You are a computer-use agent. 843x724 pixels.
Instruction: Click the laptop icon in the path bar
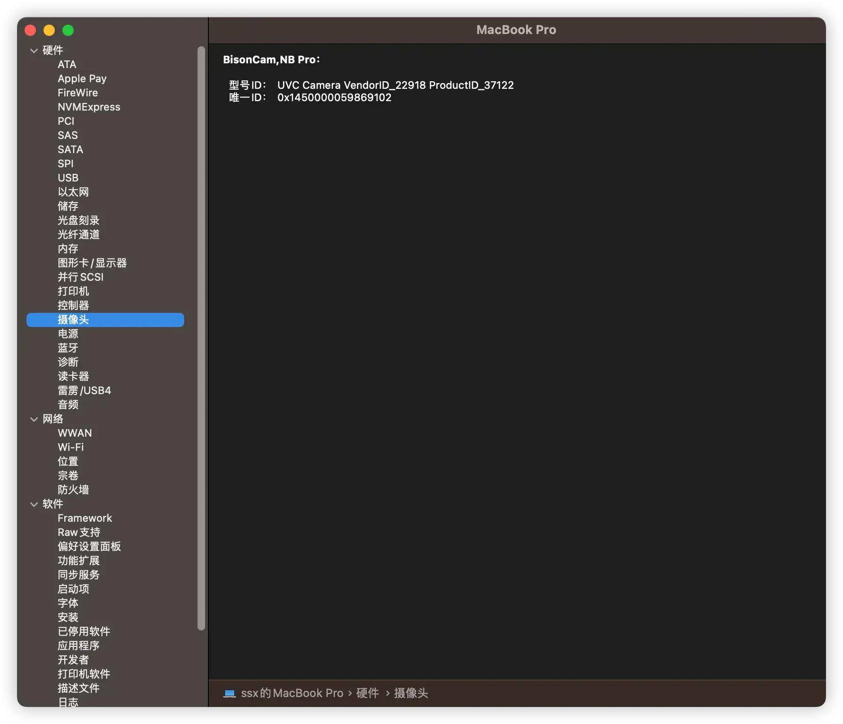tap(230, 693)
